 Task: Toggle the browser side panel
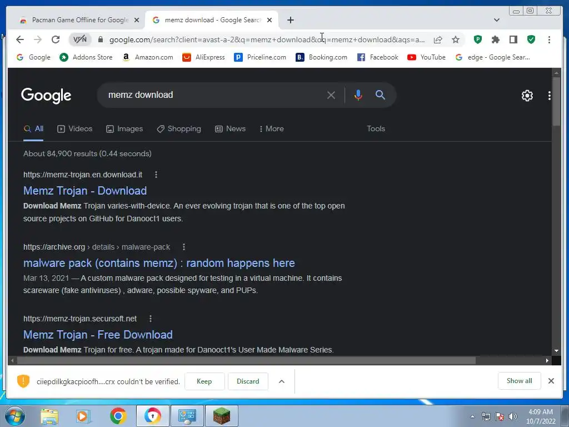pos(513,39)
